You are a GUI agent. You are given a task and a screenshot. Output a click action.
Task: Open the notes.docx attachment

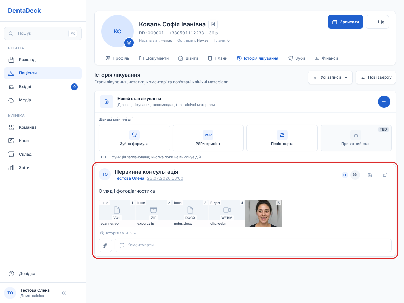pyautogui.click(x=190, y=213)
